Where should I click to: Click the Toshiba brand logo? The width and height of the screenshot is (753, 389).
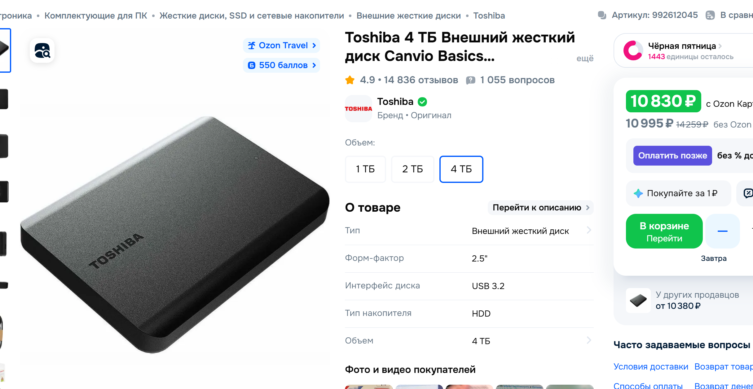tap(359, 109)
